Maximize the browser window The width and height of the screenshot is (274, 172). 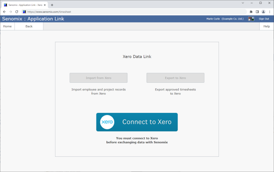click(x=261, y=3)
